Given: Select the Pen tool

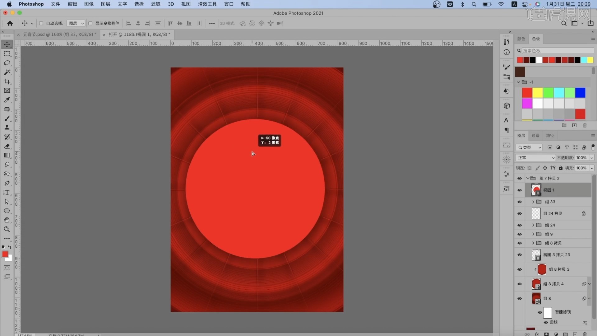Looking at the screenshot, I should 7,183.
